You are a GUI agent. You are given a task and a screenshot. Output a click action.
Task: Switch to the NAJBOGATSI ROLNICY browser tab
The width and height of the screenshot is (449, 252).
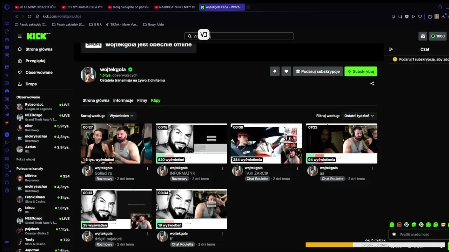pyautogui.click(x=175, y=7)
